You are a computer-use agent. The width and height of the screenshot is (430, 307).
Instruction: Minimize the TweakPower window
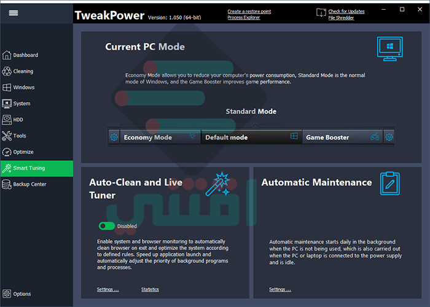pos(384,10)
